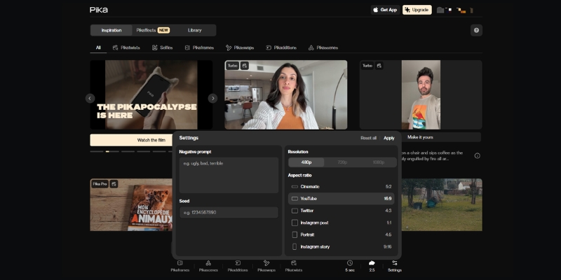This screenshot has height=280, width=561.
Task: Go to previous carousel slide arrow
Action: pos(90,98)
